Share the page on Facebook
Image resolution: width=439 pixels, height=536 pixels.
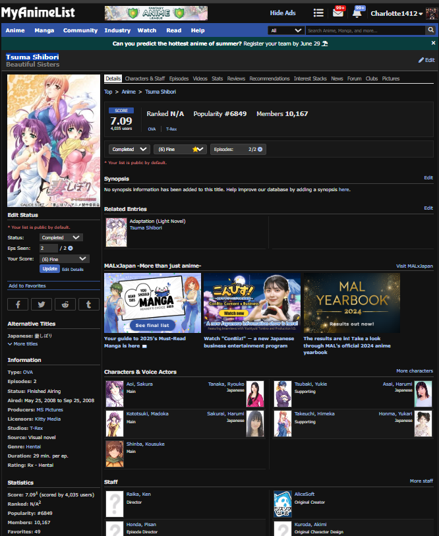tap(18, 304)
